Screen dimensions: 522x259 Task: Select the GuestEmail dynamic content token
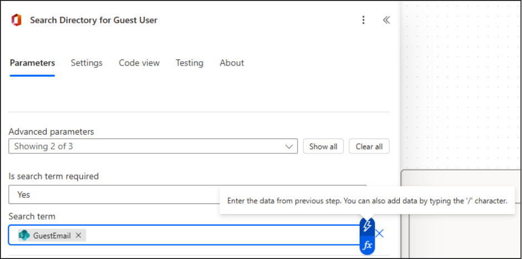point(51,235)
